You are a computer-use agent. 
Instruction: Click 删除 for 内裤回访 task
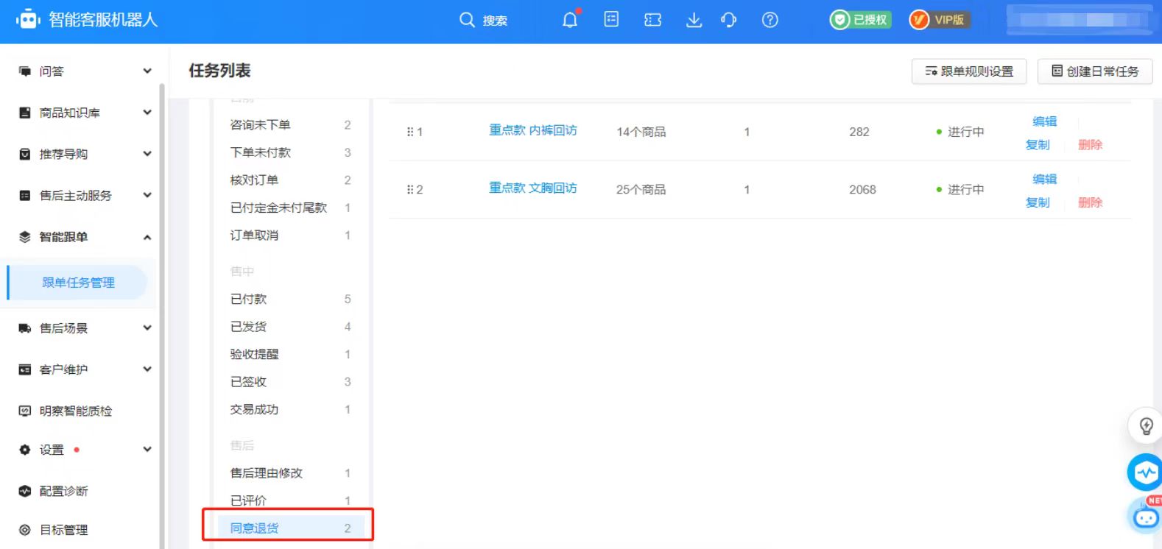(x=1090, y=145)
